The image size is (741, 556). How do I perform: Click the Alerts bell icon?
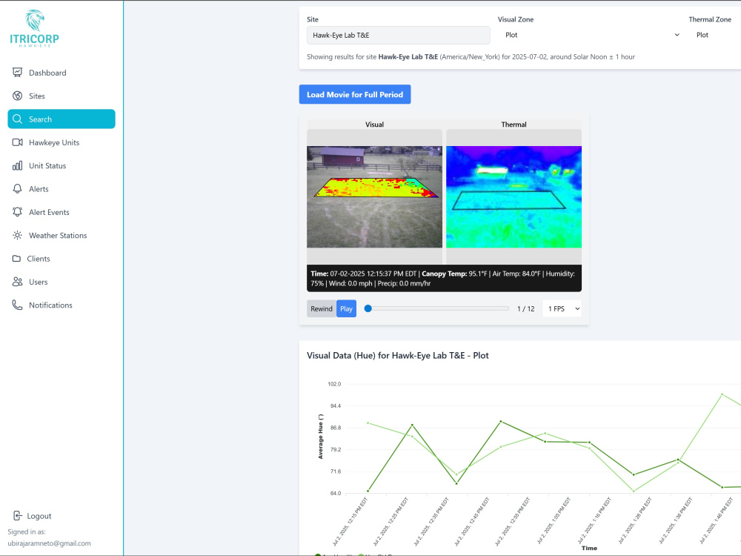tap(18, 188)
